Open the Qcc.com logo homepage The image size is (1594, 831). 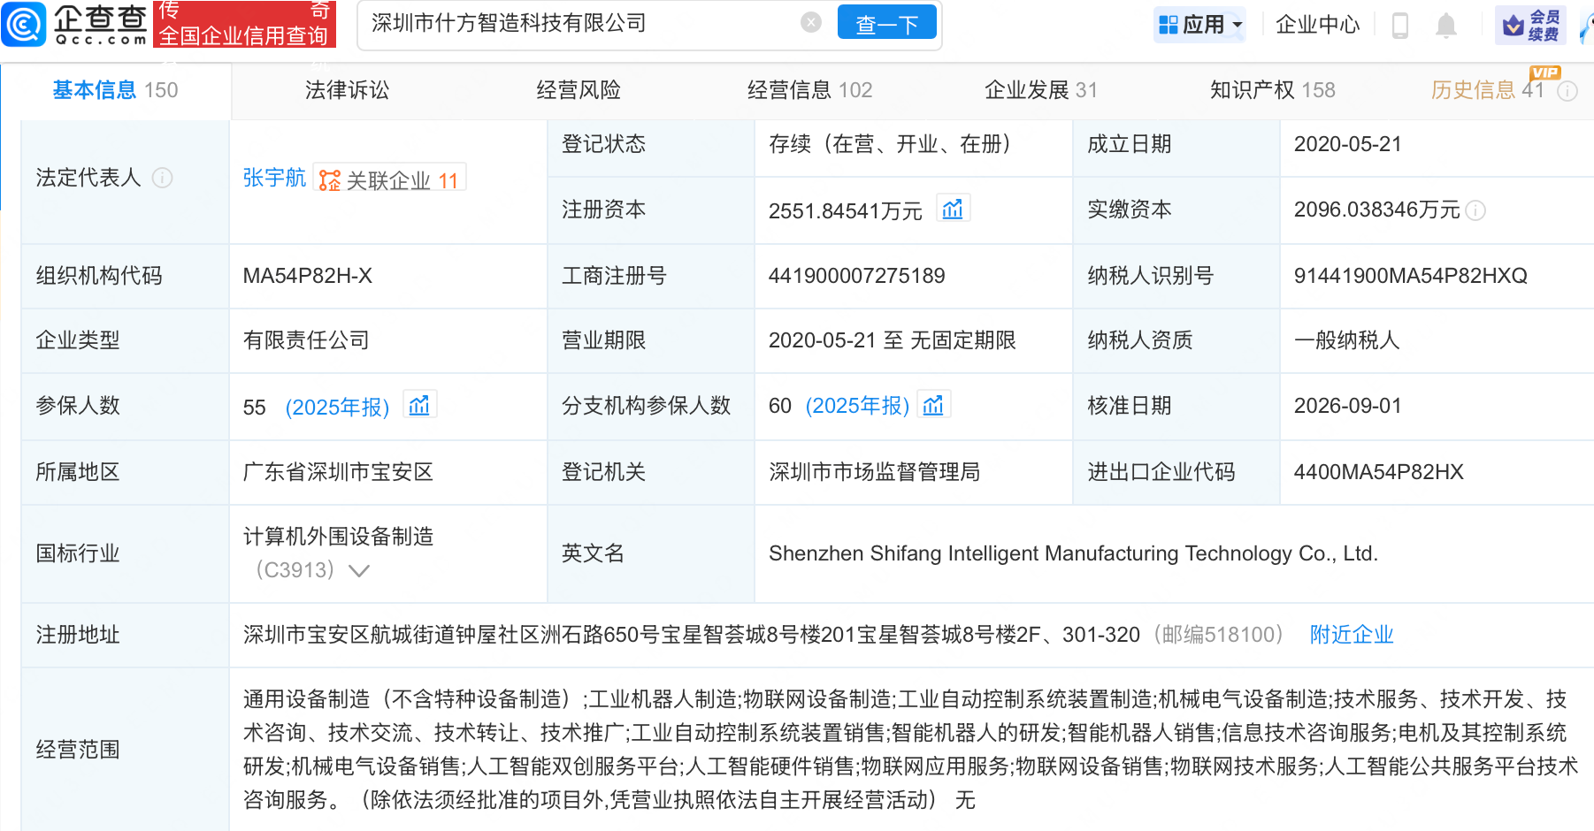pos(75,24)
